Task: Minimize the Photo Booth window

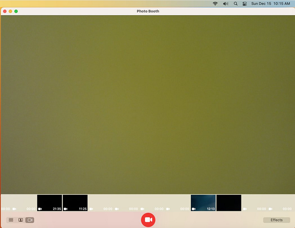Action: [x=11, y=11]
